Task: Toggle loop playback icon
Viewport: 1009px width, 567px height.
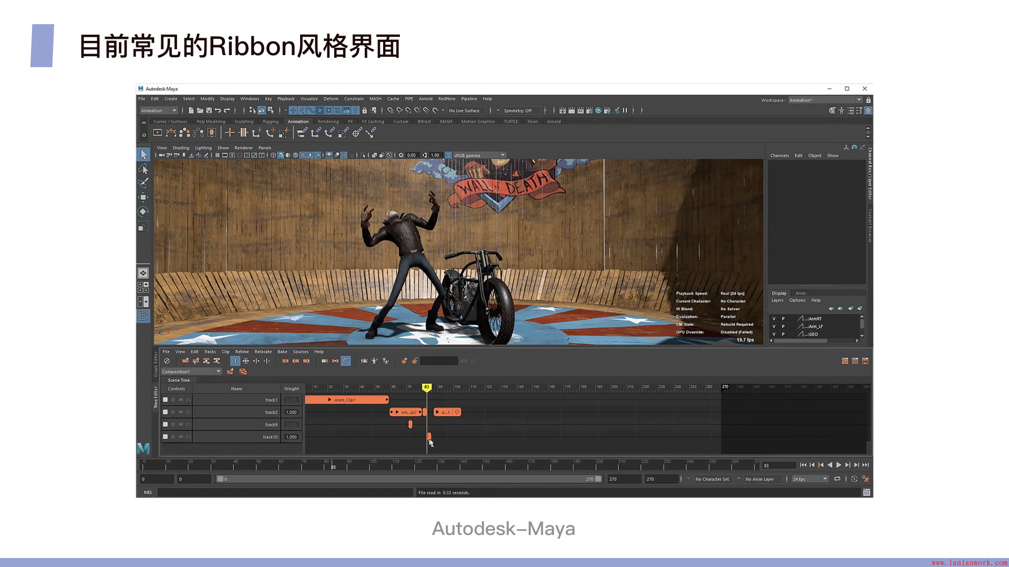Action: point(837,479)
